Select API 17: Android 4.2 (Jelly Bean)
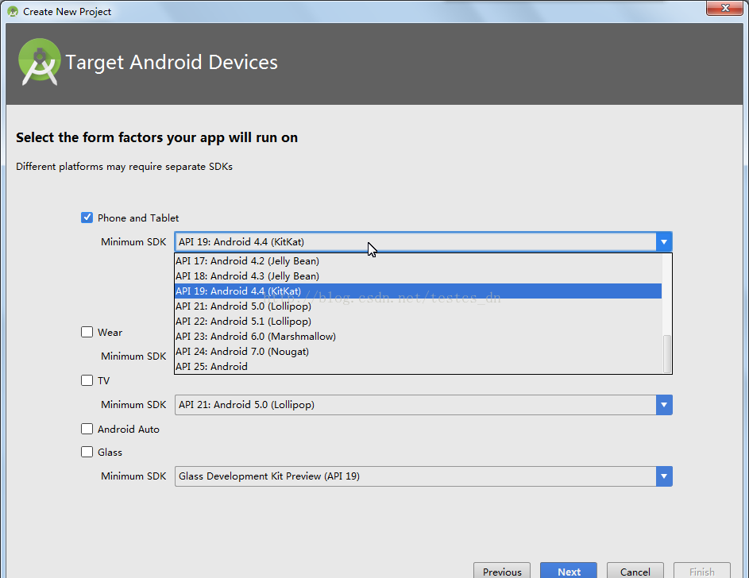 coord(418,261)
